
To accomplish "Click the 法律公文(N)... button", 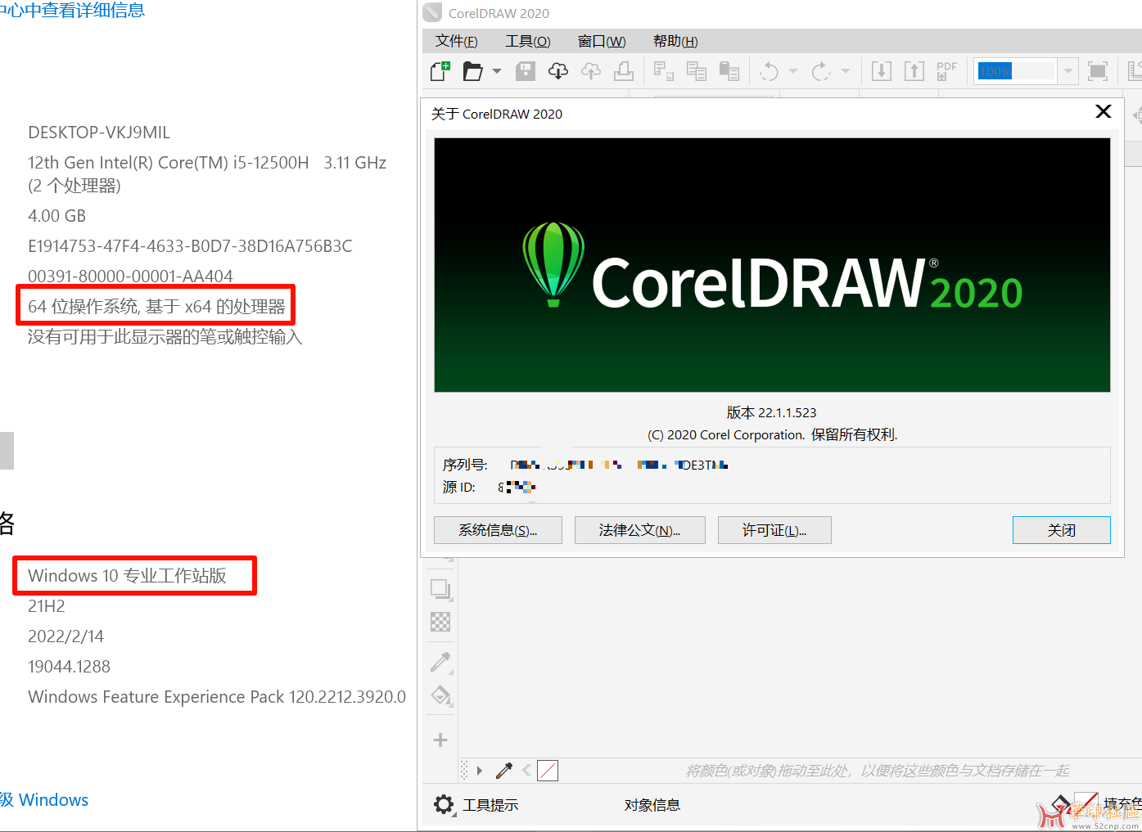I will [639, 530].
